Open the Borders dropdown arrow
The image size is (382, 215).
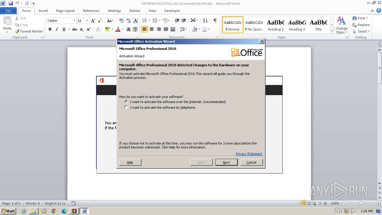click(x=209, y=29)
